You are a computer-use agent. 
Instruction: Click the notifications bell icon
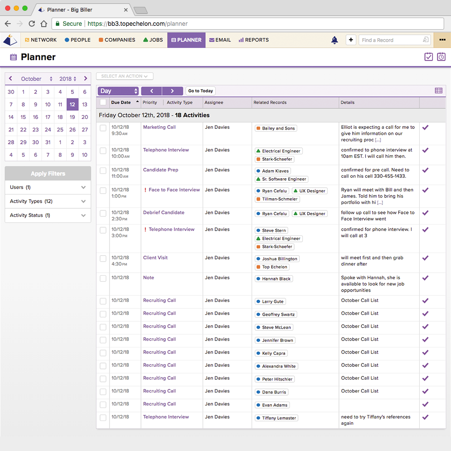(335, 40)
